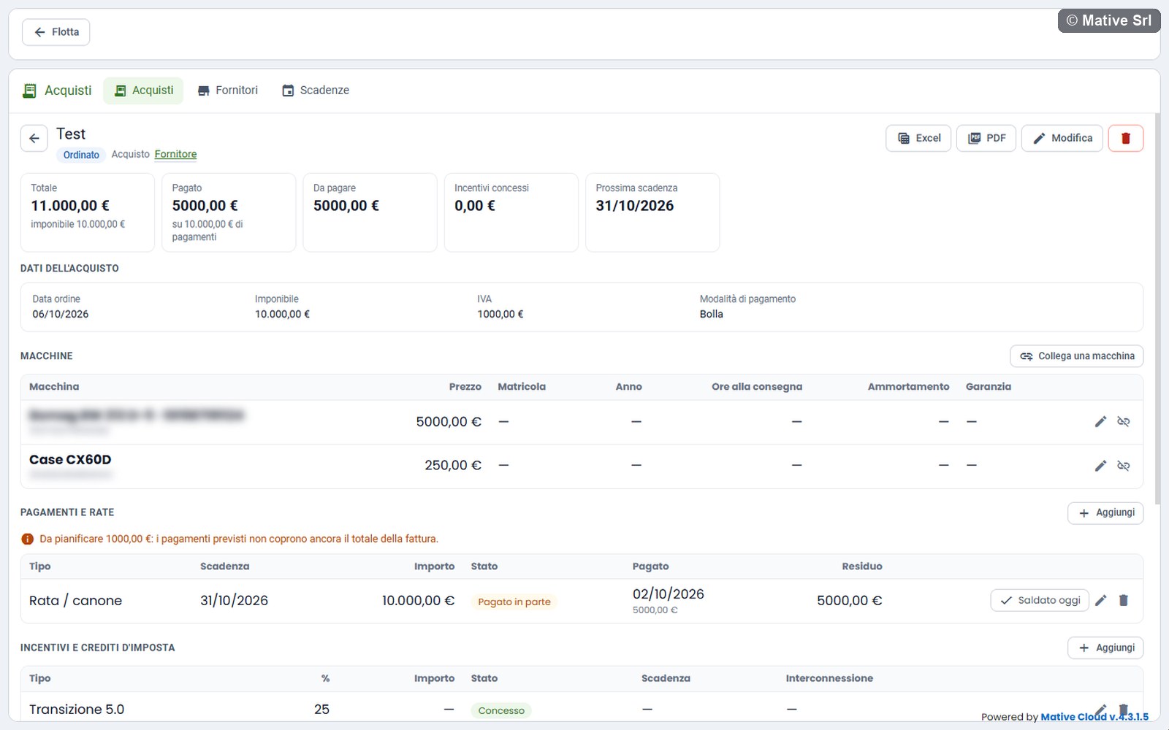
Task: Click the warning icon beside Da pianificare
Action: pyautogui.click(x=28, y=539)
